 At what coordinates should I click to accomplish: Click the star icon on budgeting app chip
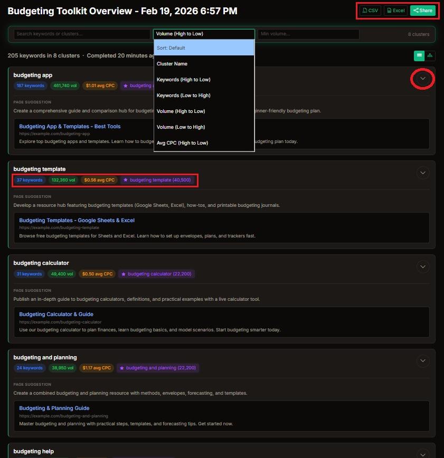click(125, 85)
